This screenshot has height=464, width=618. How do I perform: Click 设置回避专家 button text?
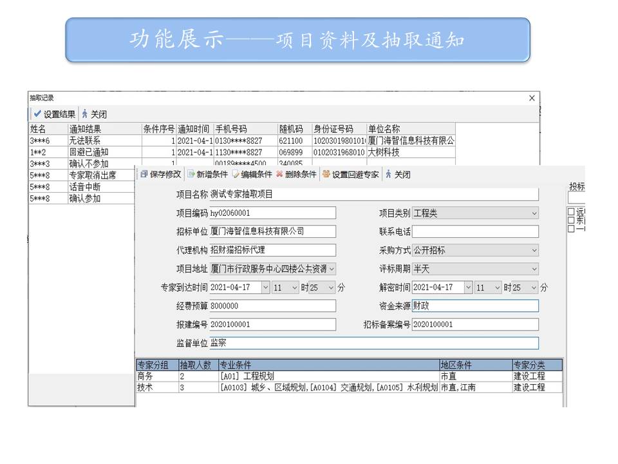pos(355,175)
